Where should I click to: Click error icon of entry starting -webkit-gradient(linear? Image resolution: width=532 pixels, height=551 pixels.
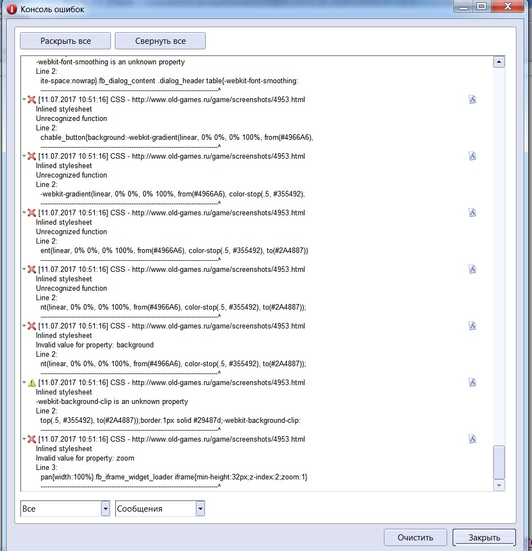coord(32,156)
